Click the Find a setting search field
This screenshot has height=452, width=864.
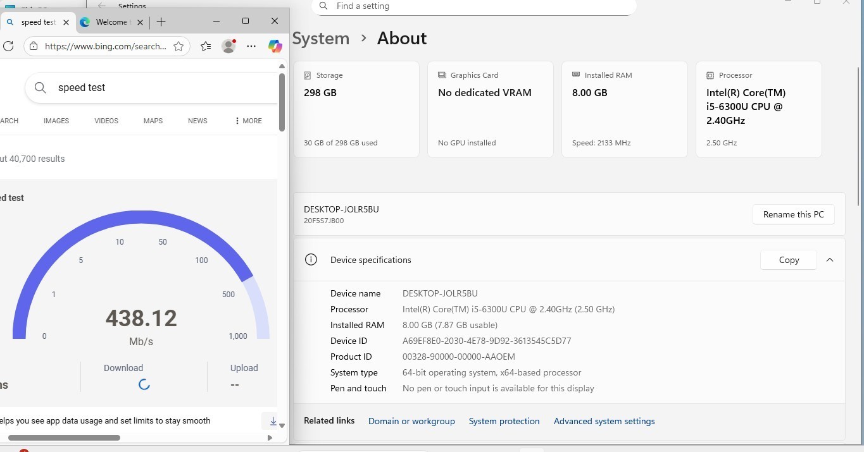[x=474, y=6]
